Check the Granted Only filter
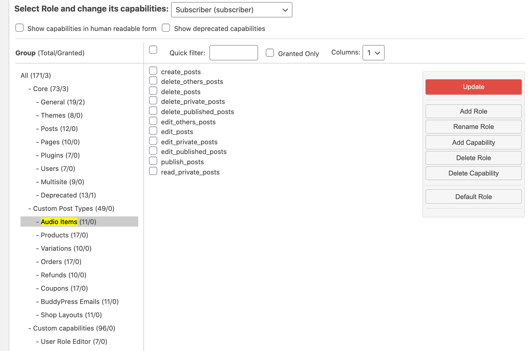The width and height of the screenshot is (530, 351). tap(270, 53)
